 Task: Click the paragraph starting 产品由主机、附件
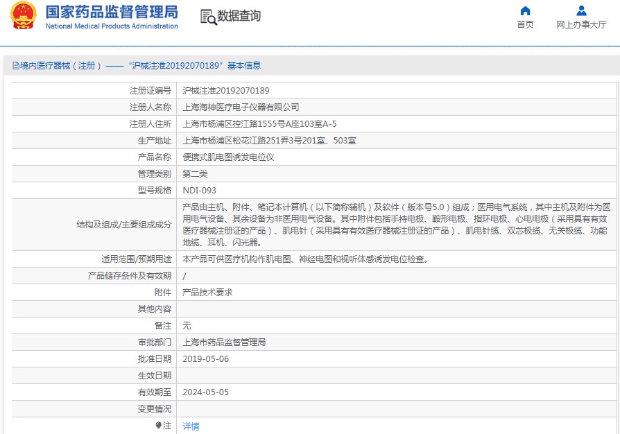[397, 225]
